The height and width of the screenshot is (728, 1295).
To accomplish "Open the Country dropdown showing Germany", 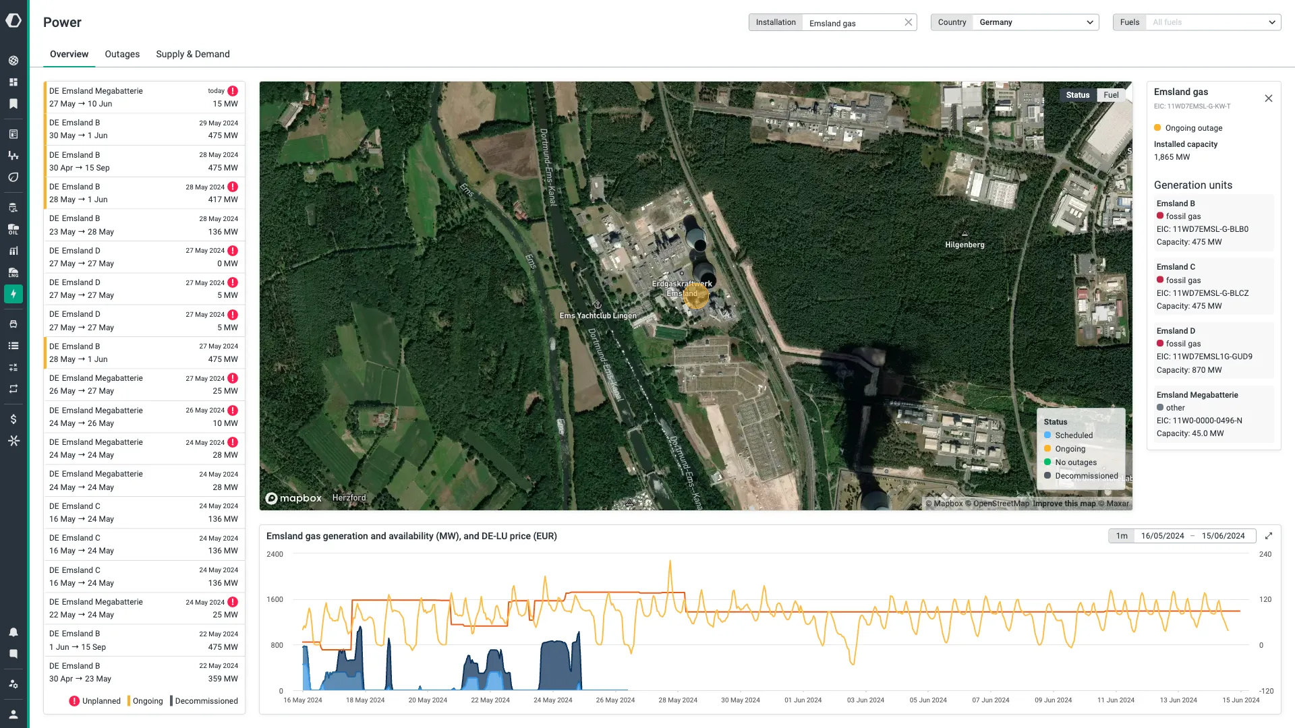I will tap(1035, 22).
